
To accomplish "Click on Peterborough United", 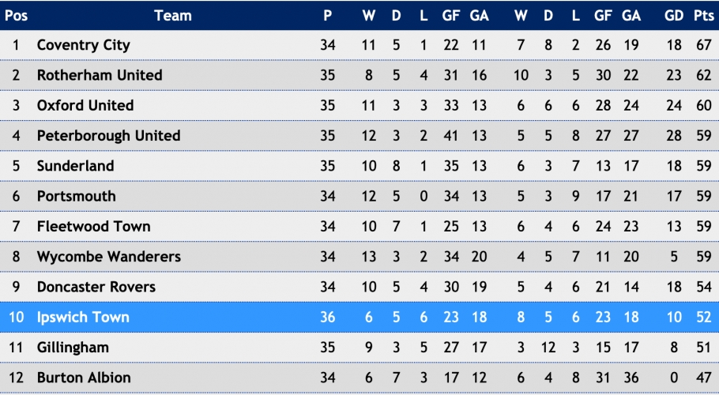I will [109, 136].
